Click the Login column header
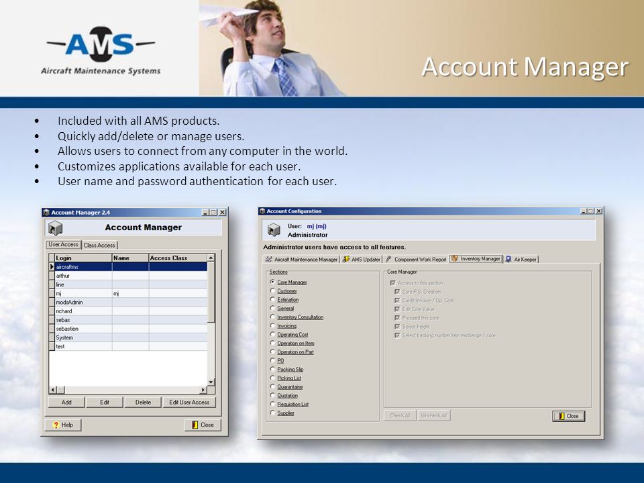Image resolution: width=644 pixels, height=483 pixels. point(83,258)
